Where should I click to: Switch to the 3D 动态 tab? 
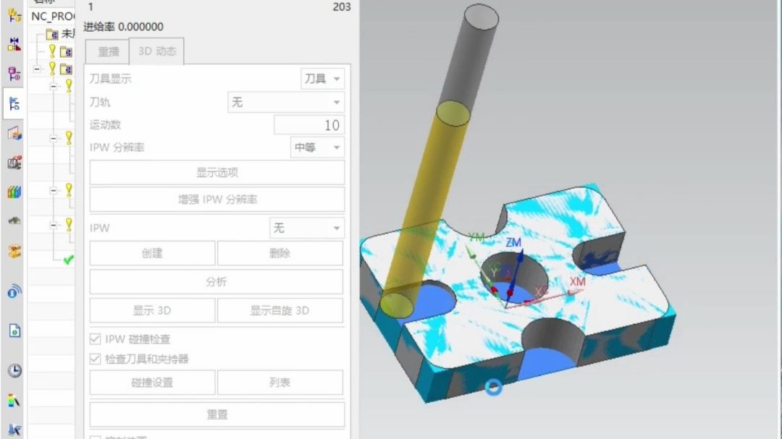pyautogui.click(x=156, y=51)
